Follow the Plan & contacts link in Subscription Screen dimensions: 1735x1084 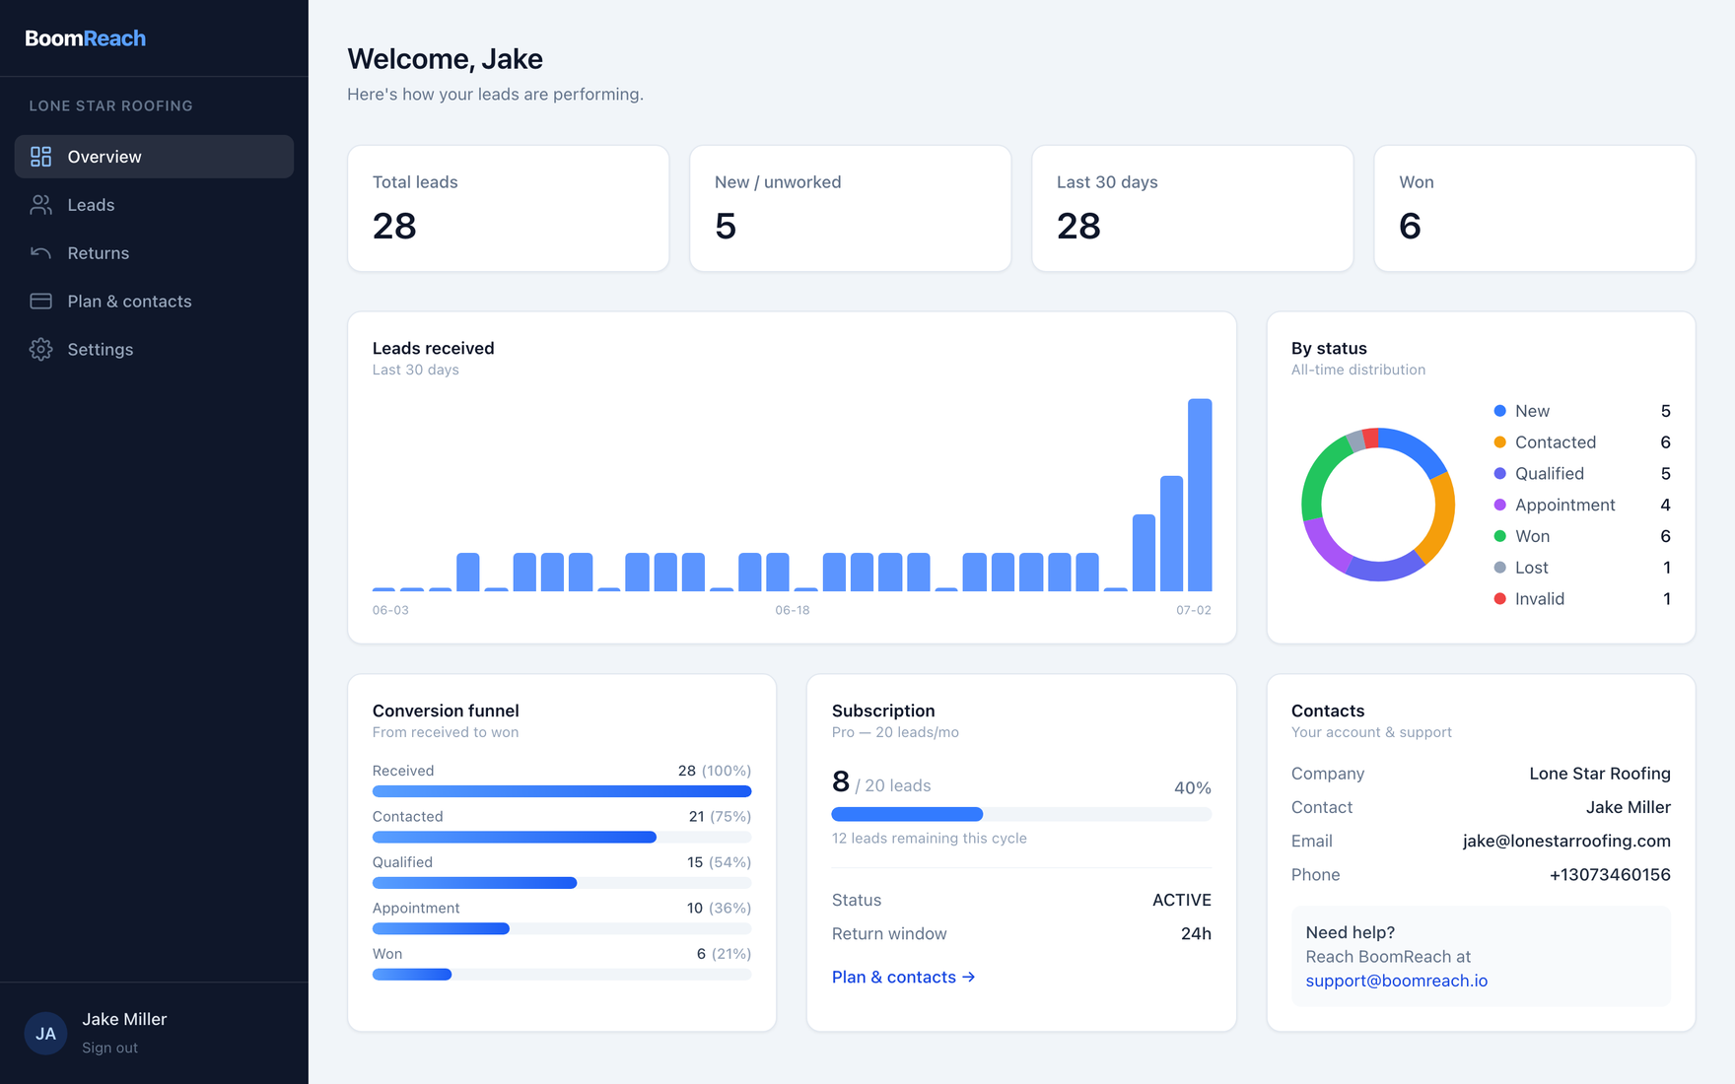[903, 977]
